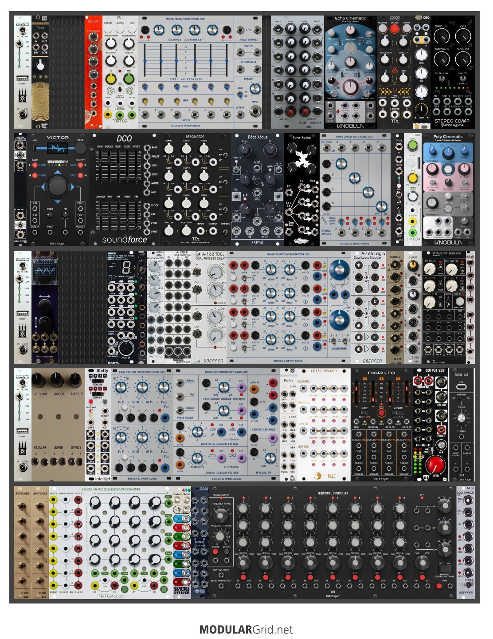Click the Victor module's center joystick
This screenshot has width=493, height=639.
point(58,187)
